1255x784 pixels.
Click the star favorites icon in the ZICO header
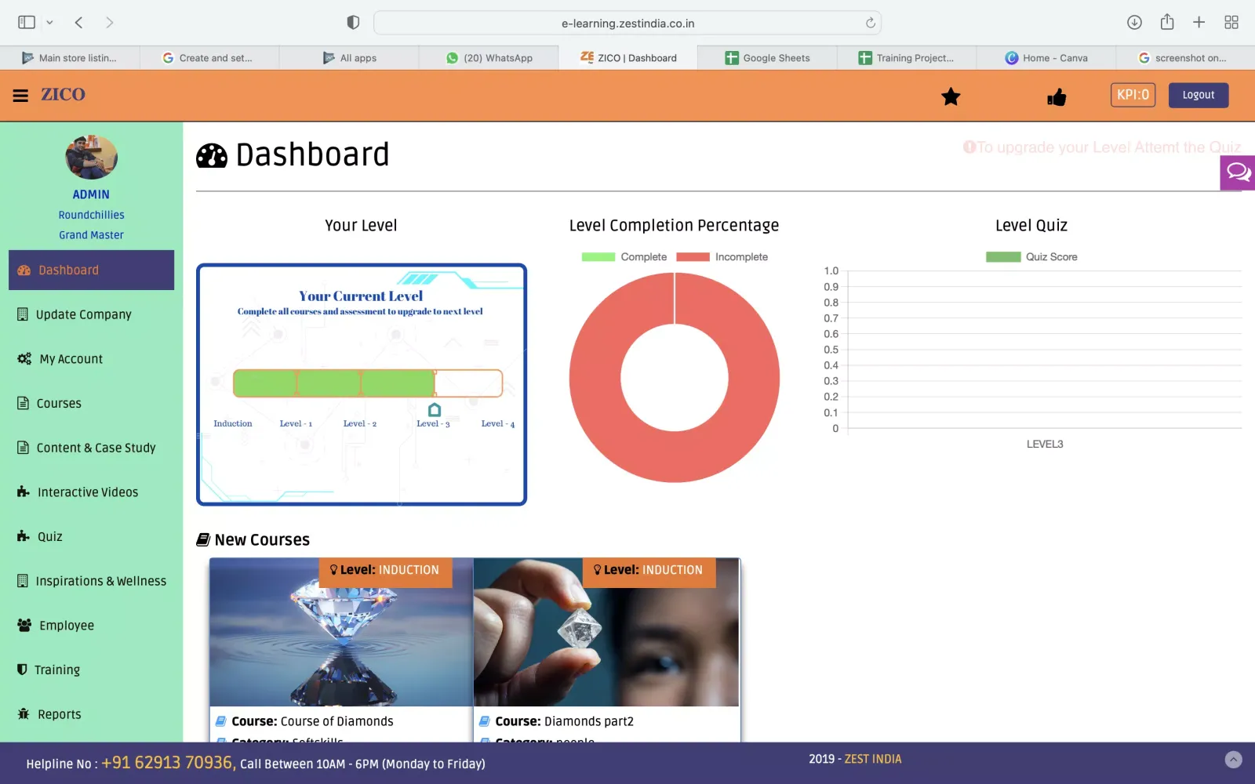(951, 96)
